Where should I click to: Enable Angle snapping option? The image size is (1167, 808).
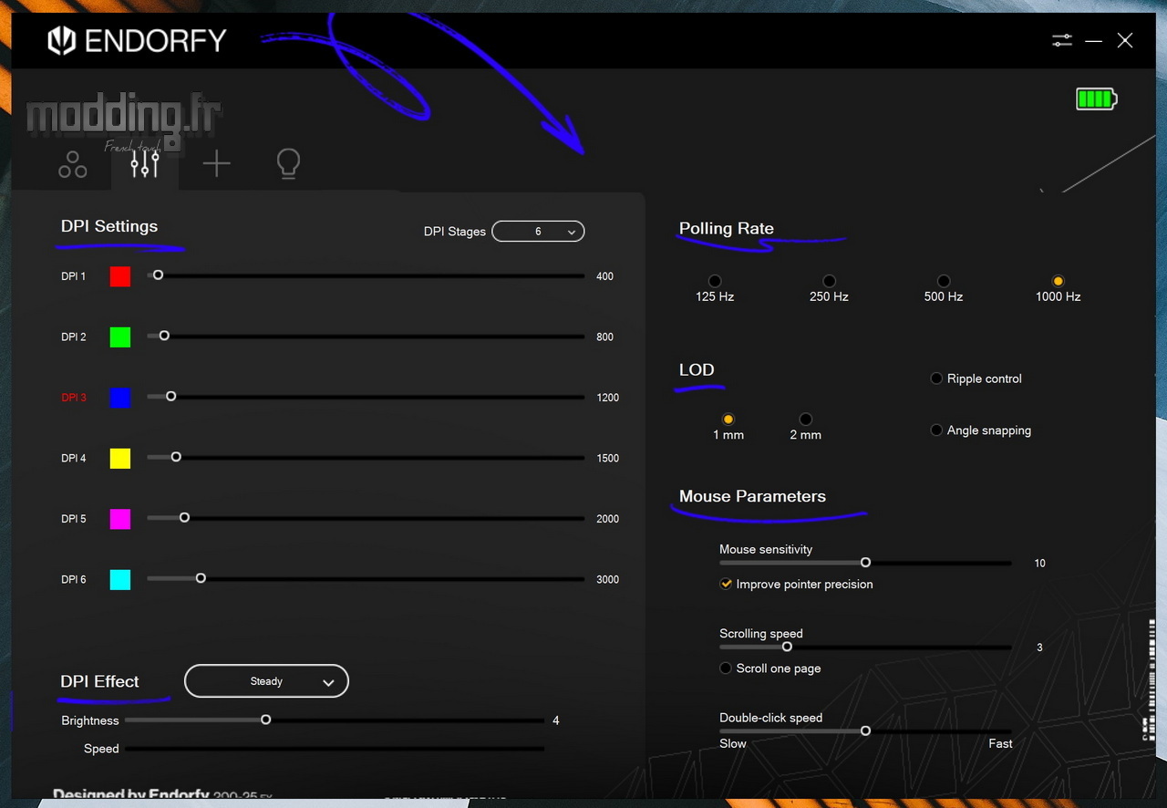(x=936, y=430)
